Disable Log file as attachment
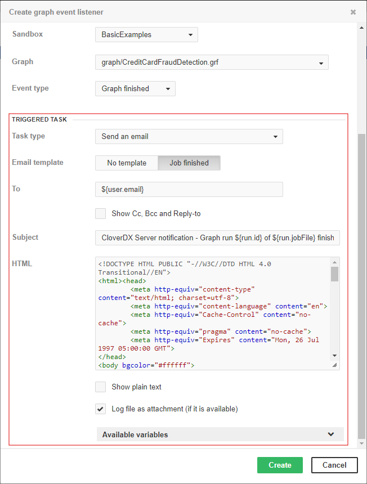 click(x=100, y=409)
